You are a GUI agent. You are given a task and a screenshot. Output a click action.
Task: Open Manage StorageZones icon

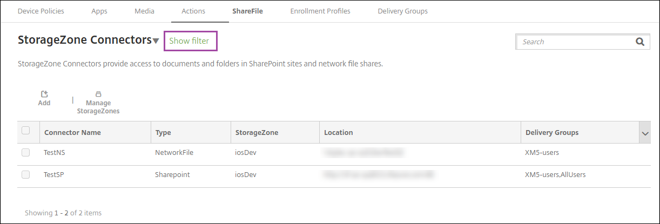pyautogui.click(x=98, y=94)
